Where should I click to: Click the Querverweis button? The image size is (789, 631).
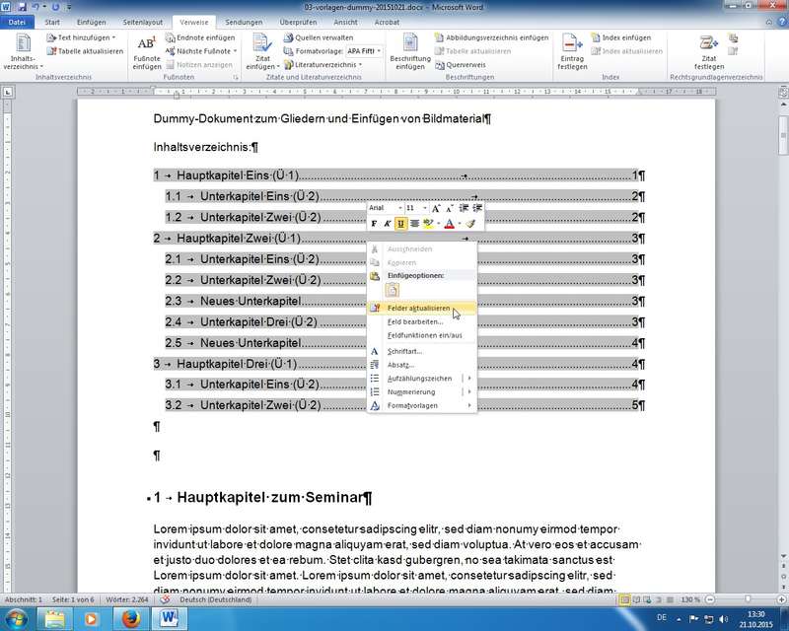click(460, 65)
